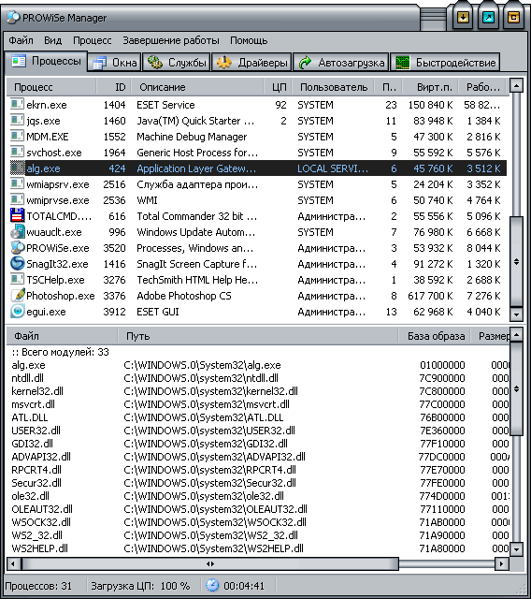This screenshot has height=599, width=531.
Task: Click 'ESET Service' description cell
Action: (165, 105)
